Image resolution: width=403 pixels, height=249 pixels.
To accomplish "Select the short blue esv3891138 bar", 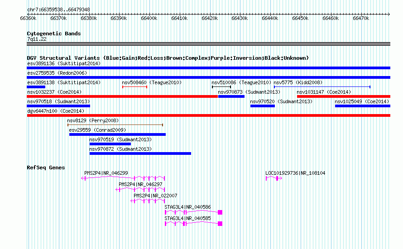I will click(x=36, y=87).
